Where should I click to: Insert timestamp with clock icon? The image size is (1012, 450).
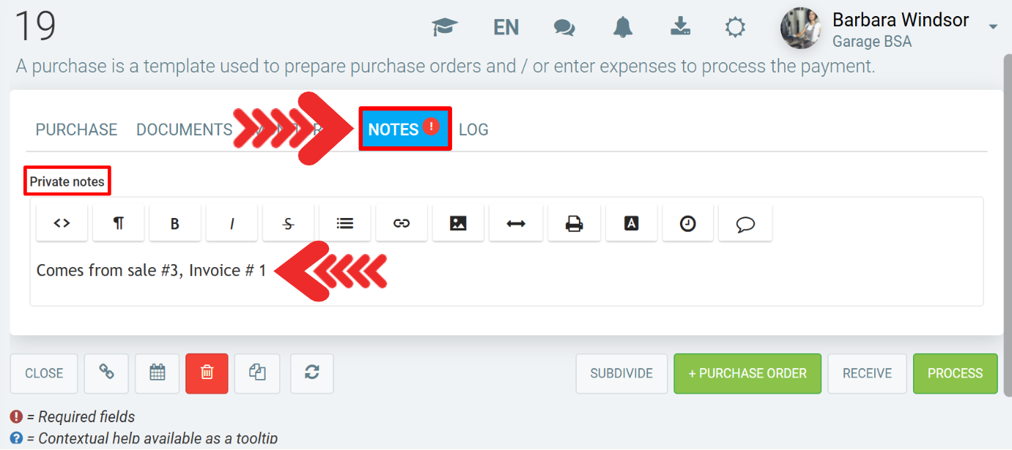coord(688,223)
